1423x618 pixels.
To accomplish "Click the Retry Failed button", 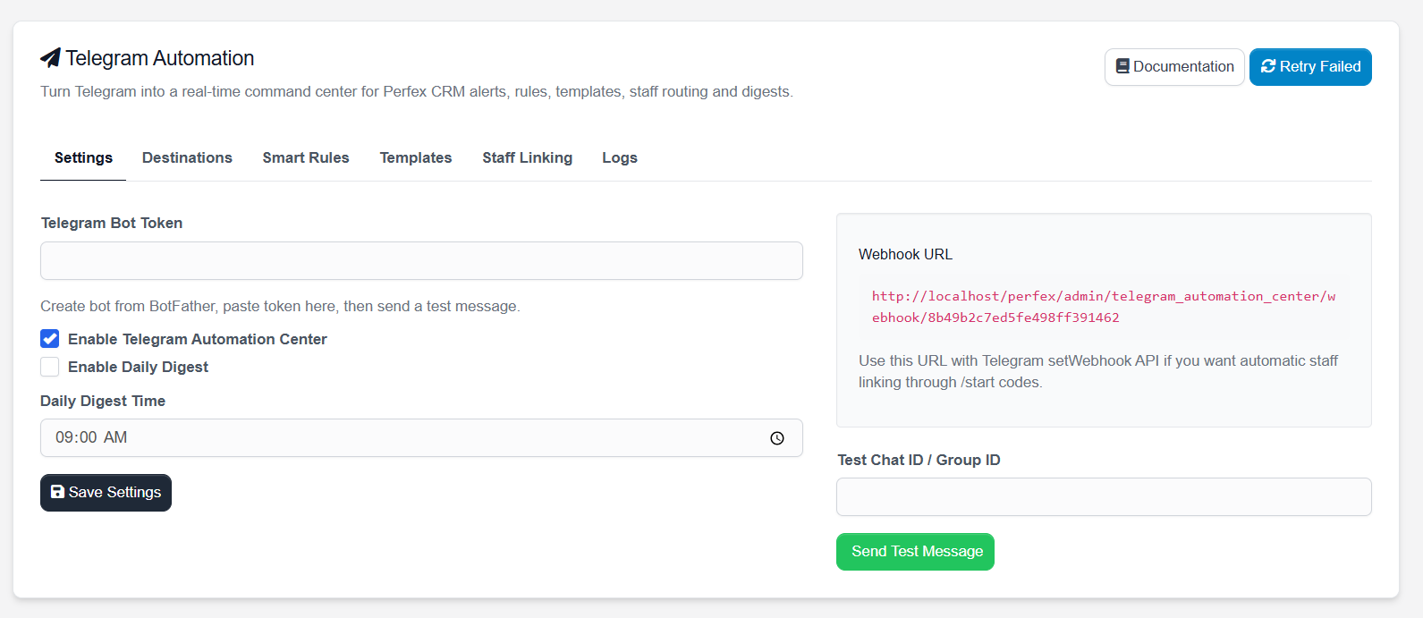I will pyautogui.click(x=1310, y=67).
